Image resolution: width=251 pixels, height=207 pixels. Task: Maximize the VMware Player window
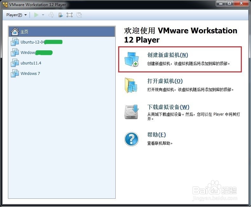[x=229, y=3]
